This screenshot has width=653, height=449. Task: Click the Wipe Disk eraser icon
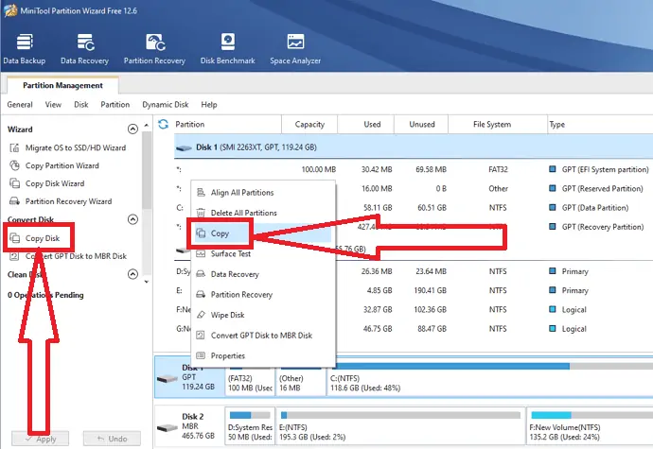(201, 315)
